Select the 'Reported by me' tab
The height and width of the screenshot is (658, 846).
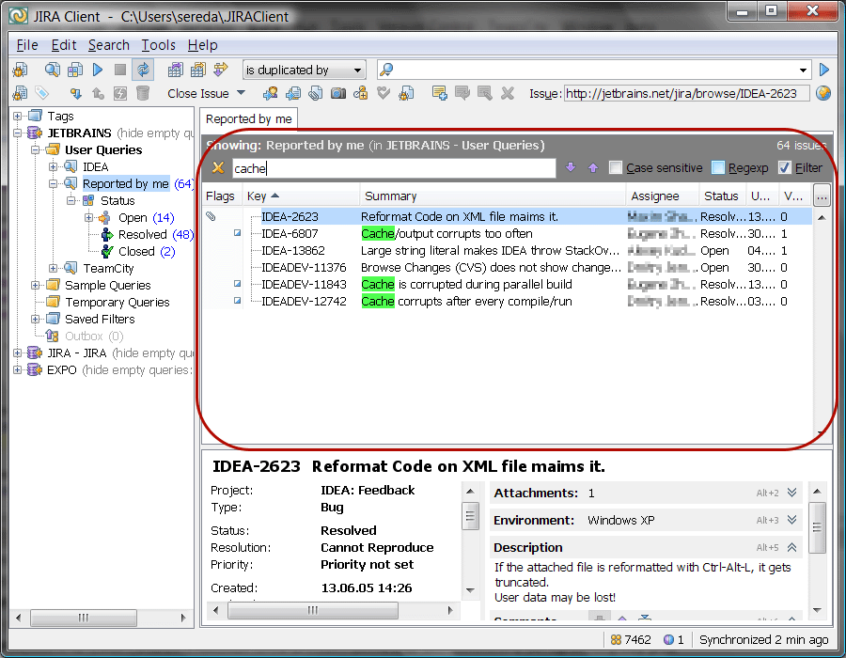point(248,118)
